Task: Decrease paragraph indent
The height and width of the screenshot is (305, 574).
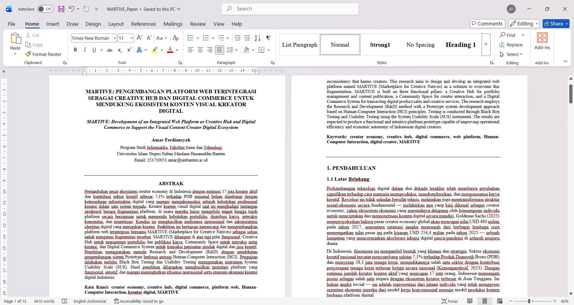Action: point(238,38)
